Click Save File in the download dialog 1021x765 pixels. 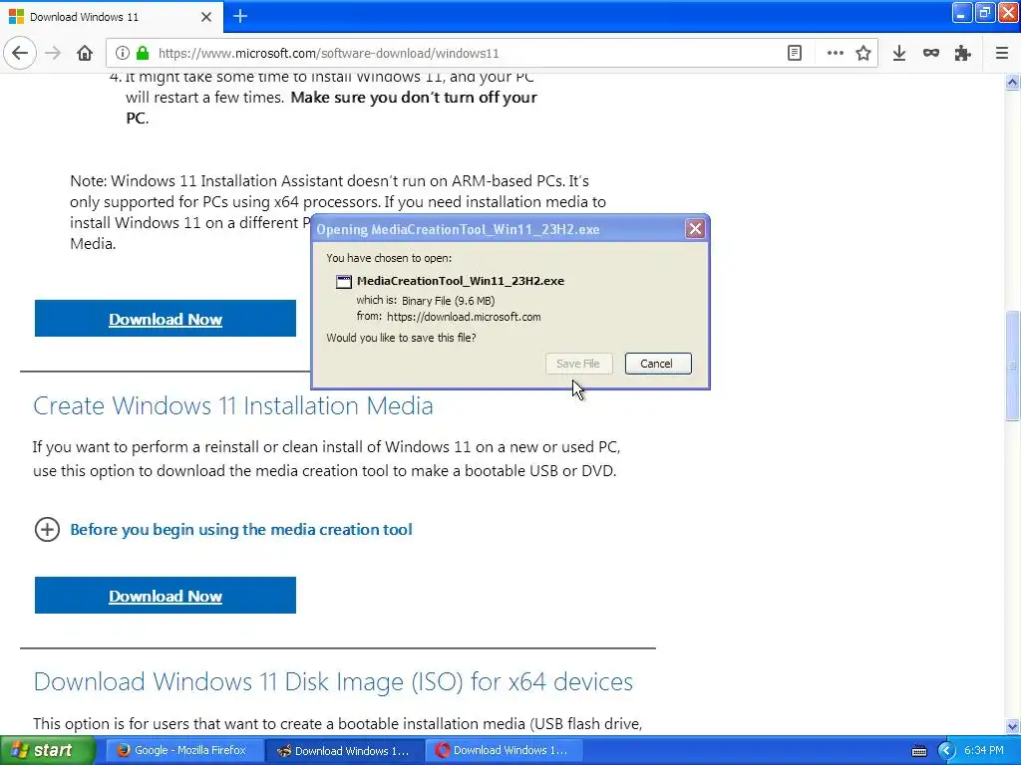coord(579,364)
